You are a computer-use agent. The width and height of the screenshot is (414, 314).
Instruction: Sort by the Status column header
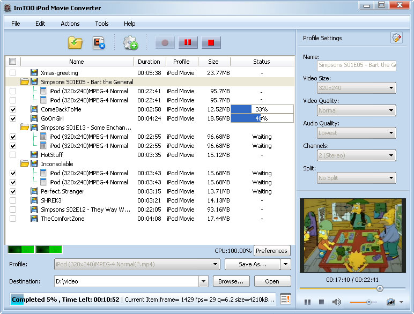pyautogui.click(x=262, y=62)
